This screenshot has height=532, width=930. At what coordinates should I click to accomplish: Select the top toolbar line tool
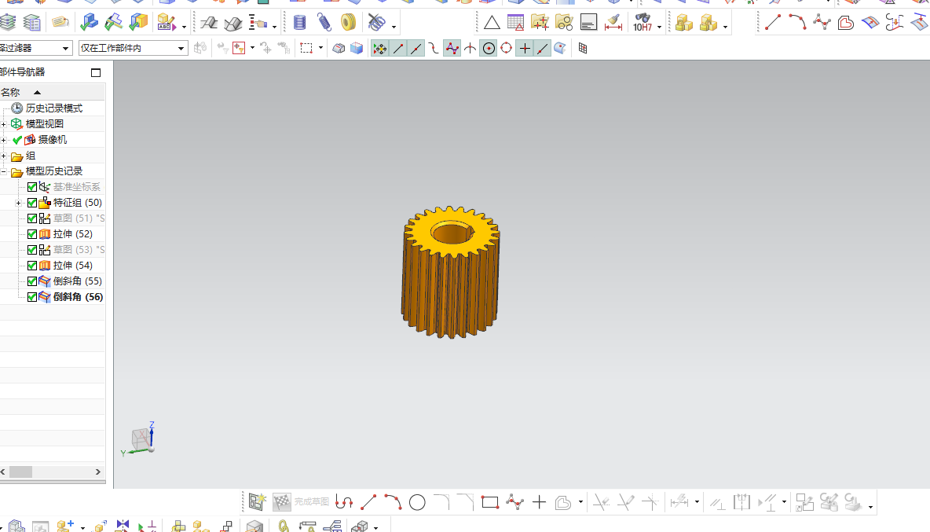pos(773,23)
